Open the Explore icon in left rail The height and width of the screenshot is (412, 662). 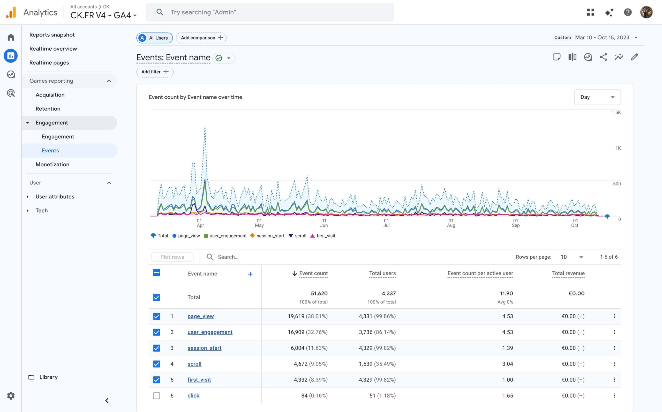(11, 74)
